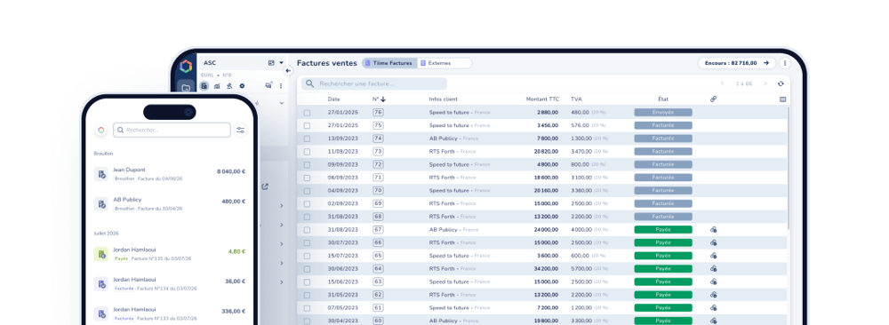This screenshot has width=889, height=325.
Task: Open the top-right three-dot options menu
Action: click(785, 63)
